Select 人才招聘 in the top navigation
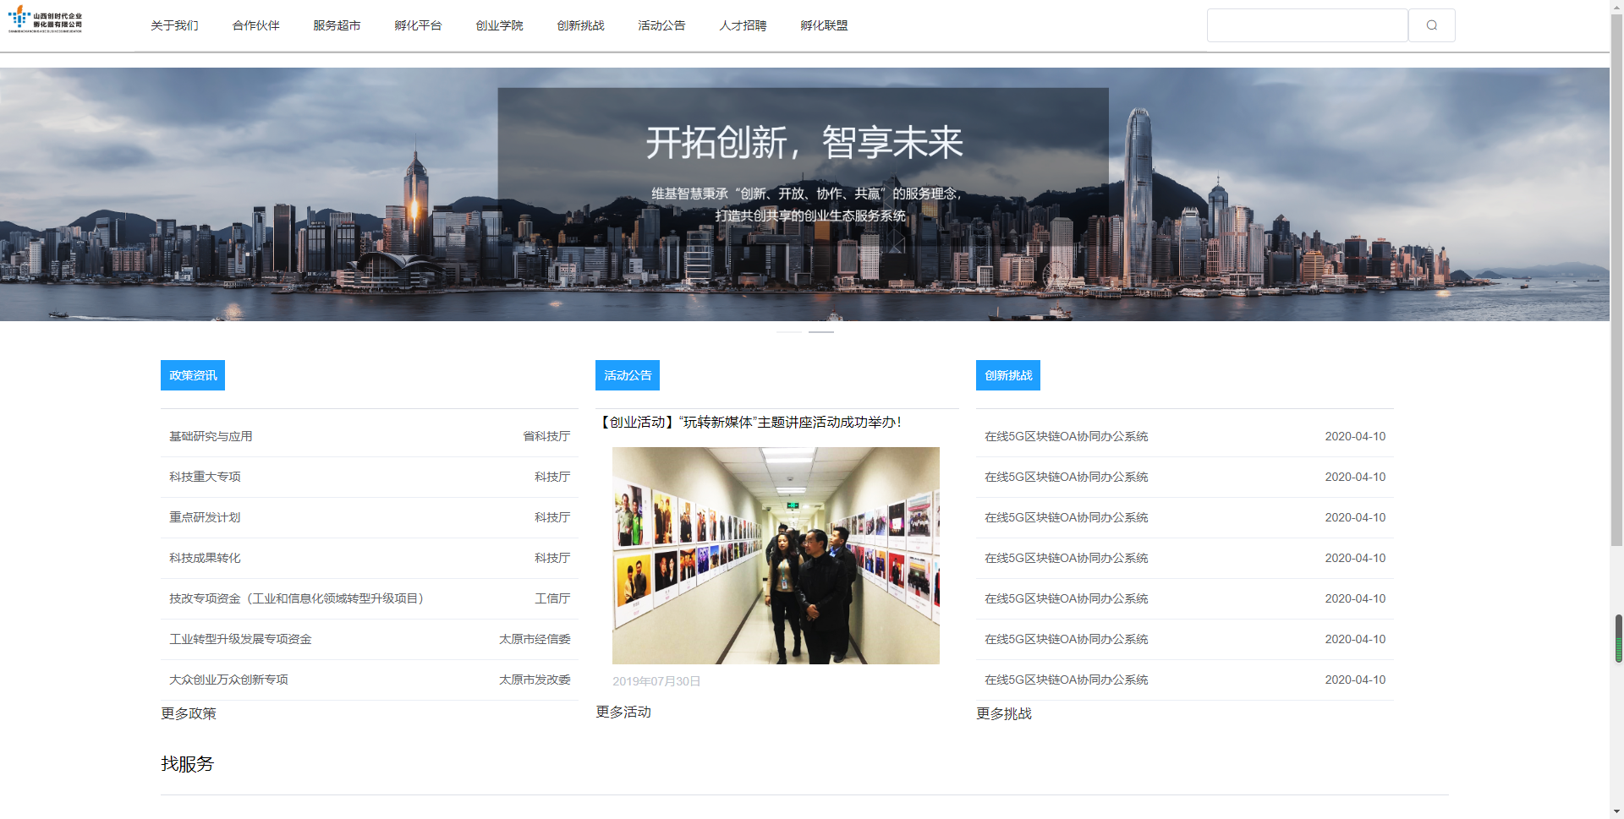Viewport: 1624px width, 819px height. pos(743,25)
